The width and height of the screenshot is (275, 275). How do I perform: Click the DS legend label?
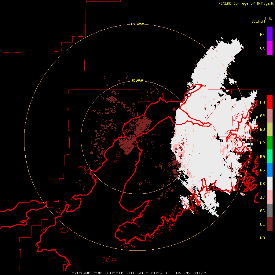(262, 184)
